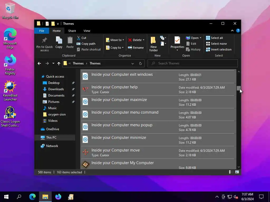Go back with the left arrow

(39, 63)
